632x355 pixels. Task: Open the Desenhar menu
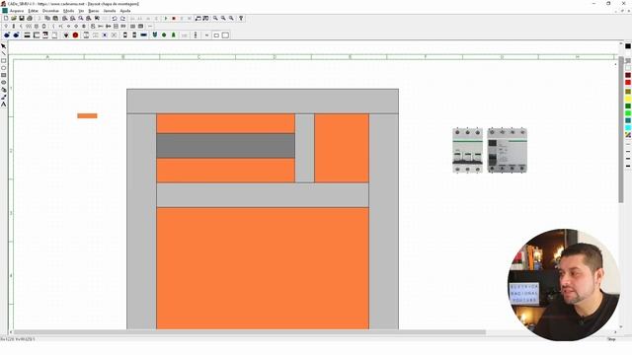[50, 11]
